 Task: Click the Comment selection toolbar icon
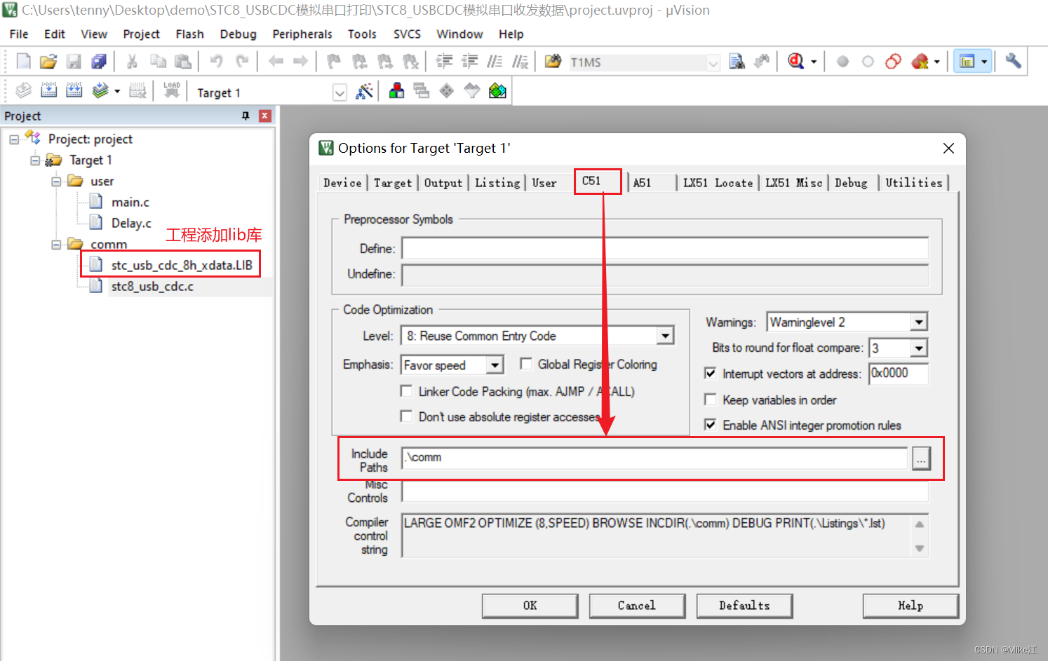coord(495,62)
